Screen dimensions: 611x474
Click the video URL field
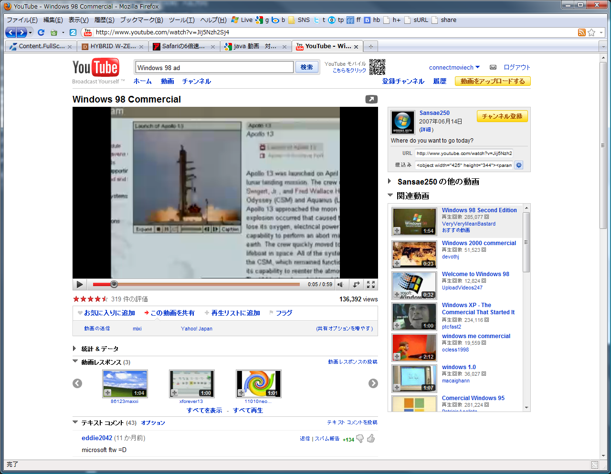coord(464,153)
